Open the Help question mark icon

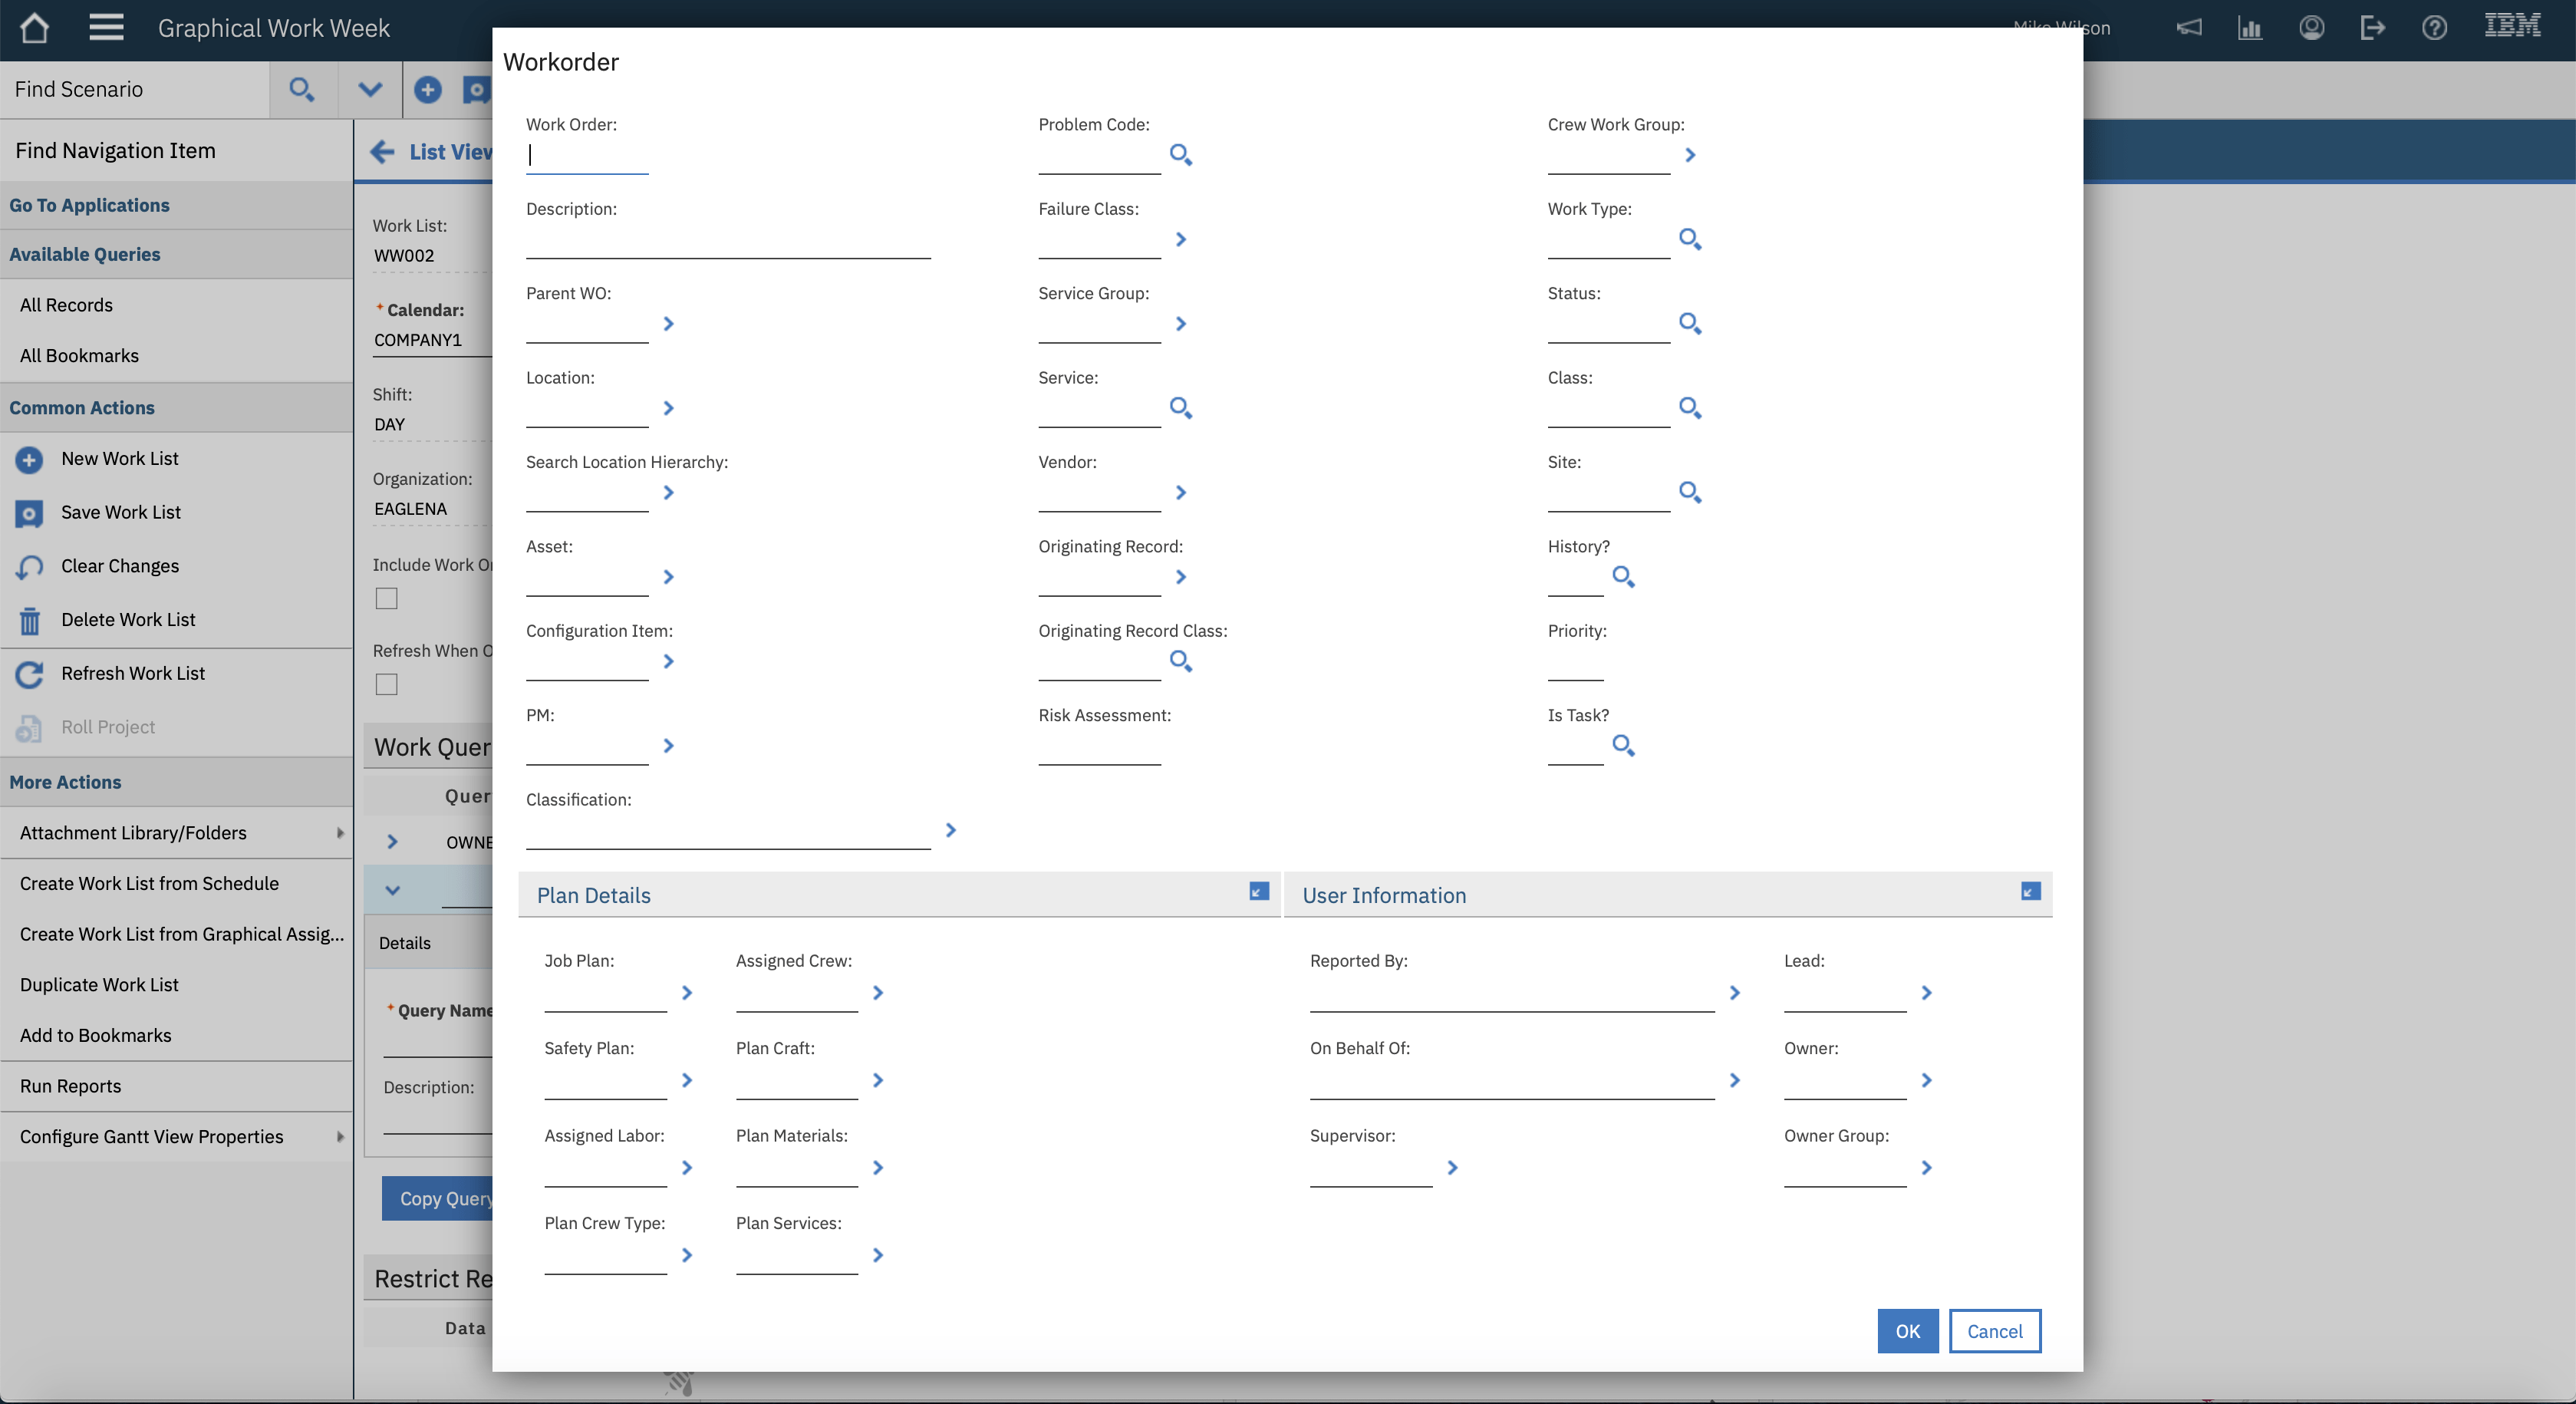[2434, 28]
